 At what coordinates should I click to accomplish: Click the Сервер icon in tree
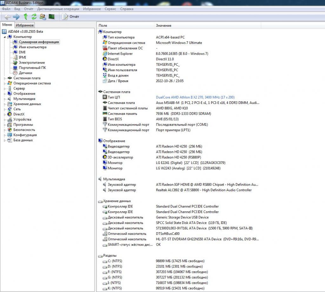pyautogui.click(x=10, y=88)
